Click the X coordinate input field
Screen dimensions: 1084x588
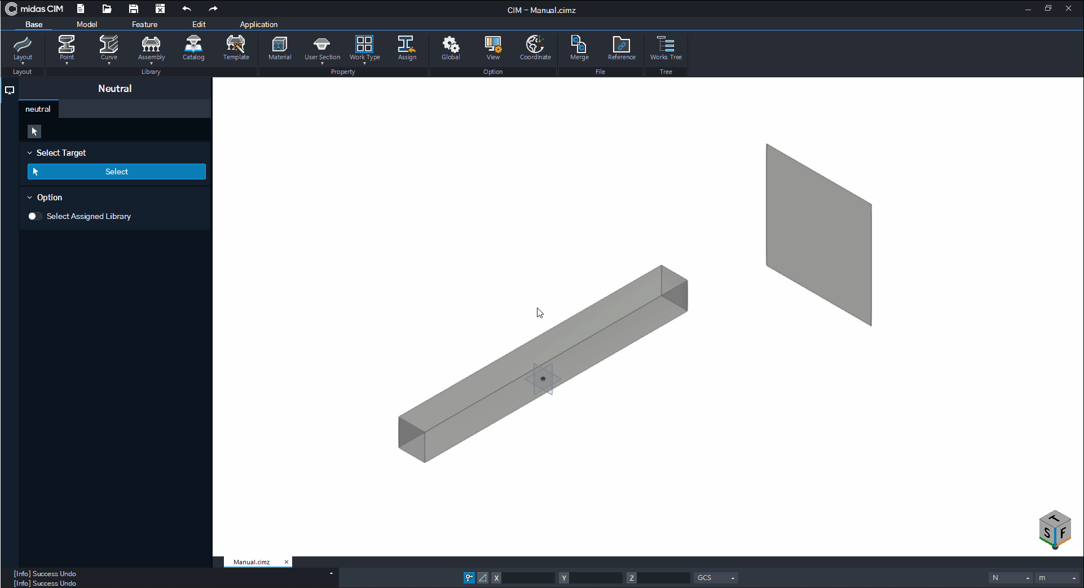(528, 577)
